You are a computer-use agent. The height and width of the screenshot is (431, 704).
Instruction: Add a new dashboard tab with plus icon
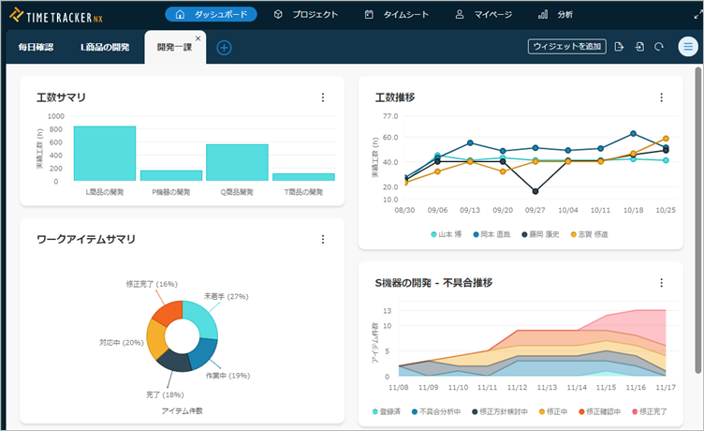(x=224, y=48)
